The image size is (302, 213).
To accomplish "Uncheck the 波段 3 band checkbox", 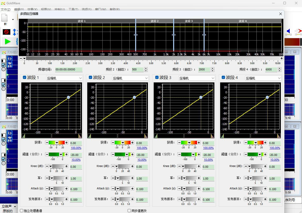I will pos(157,77).
